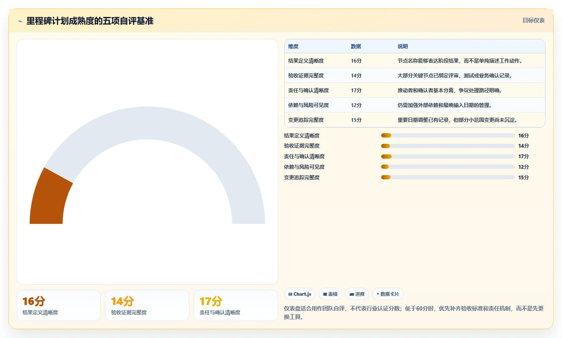This screenshot has width=562, height=338.
Task: Select the 结果定义清晰度 cell in the table
Action: pyautogui.click(x=306, y=61)
